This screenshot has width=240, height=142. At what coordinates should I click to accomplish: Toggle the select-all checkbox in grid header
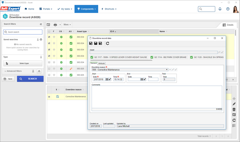coord(49,31)
